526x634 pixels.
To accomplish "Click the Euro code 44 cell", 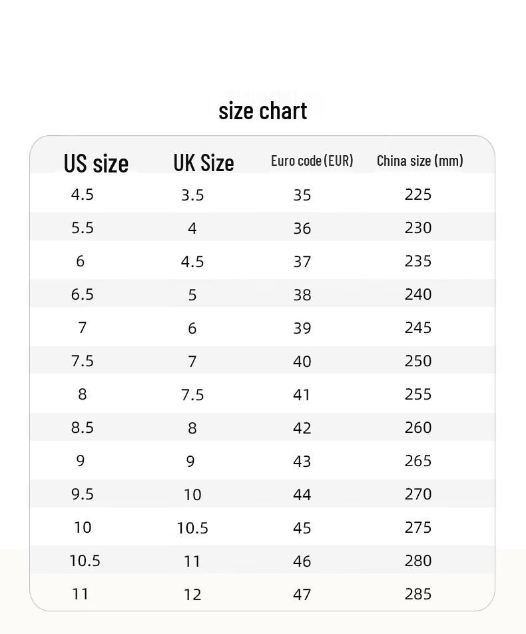I will (x=302, y=495).
